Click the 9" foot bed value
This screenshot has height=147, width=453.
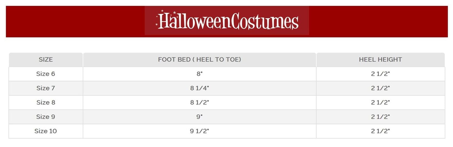pyautogui.click(x=199, y=117)
